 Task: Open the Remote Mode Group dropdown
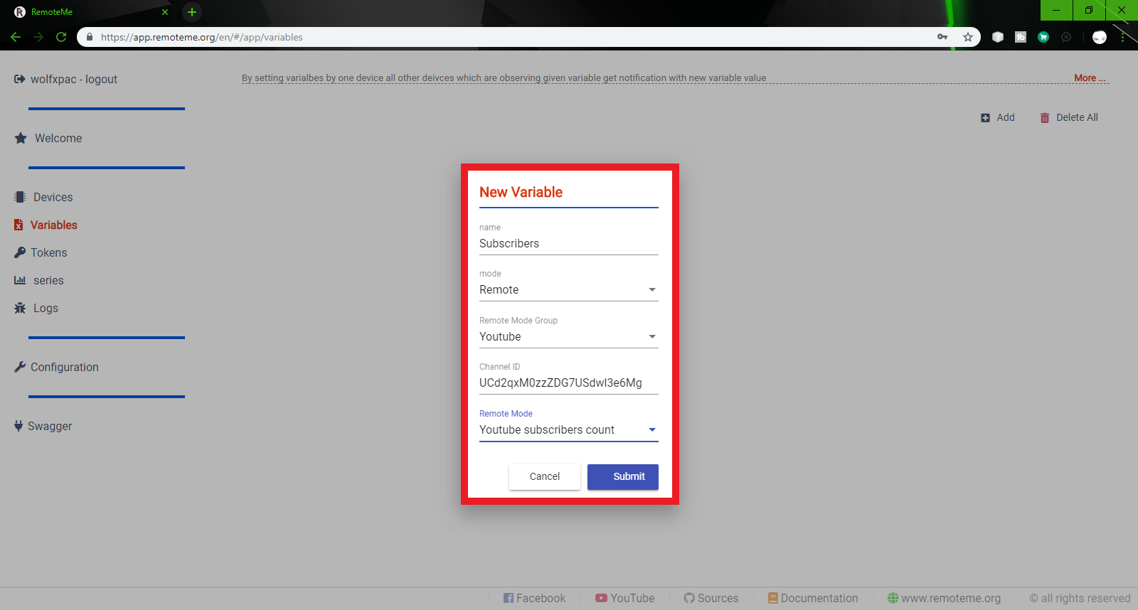pyautogui.click(x=569, y=336)
